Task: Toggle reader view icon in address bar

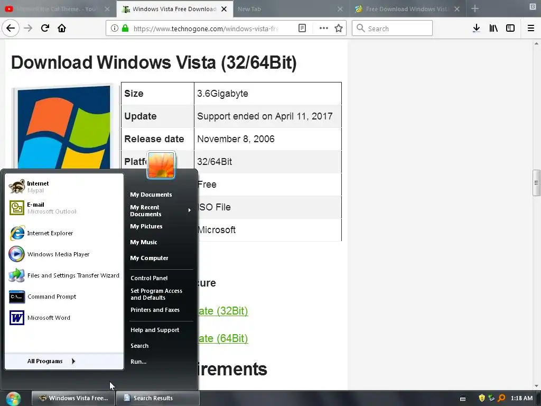Action: [302, 29]
